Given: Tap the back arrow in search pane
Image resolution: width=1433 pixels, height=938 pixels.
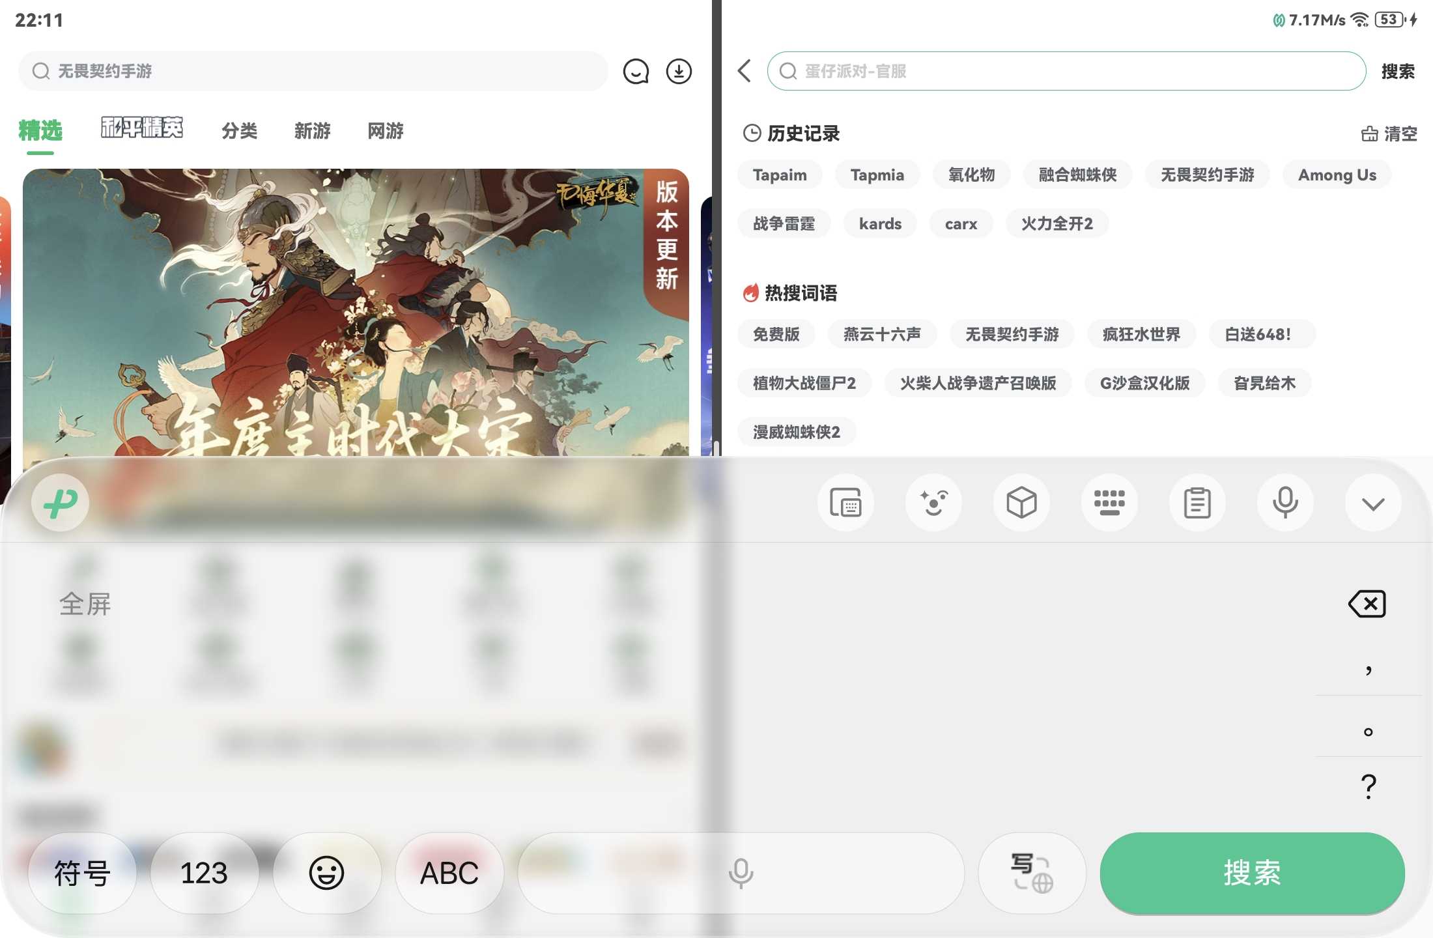Looking at the screenshot, I should (x=745, y=71).
